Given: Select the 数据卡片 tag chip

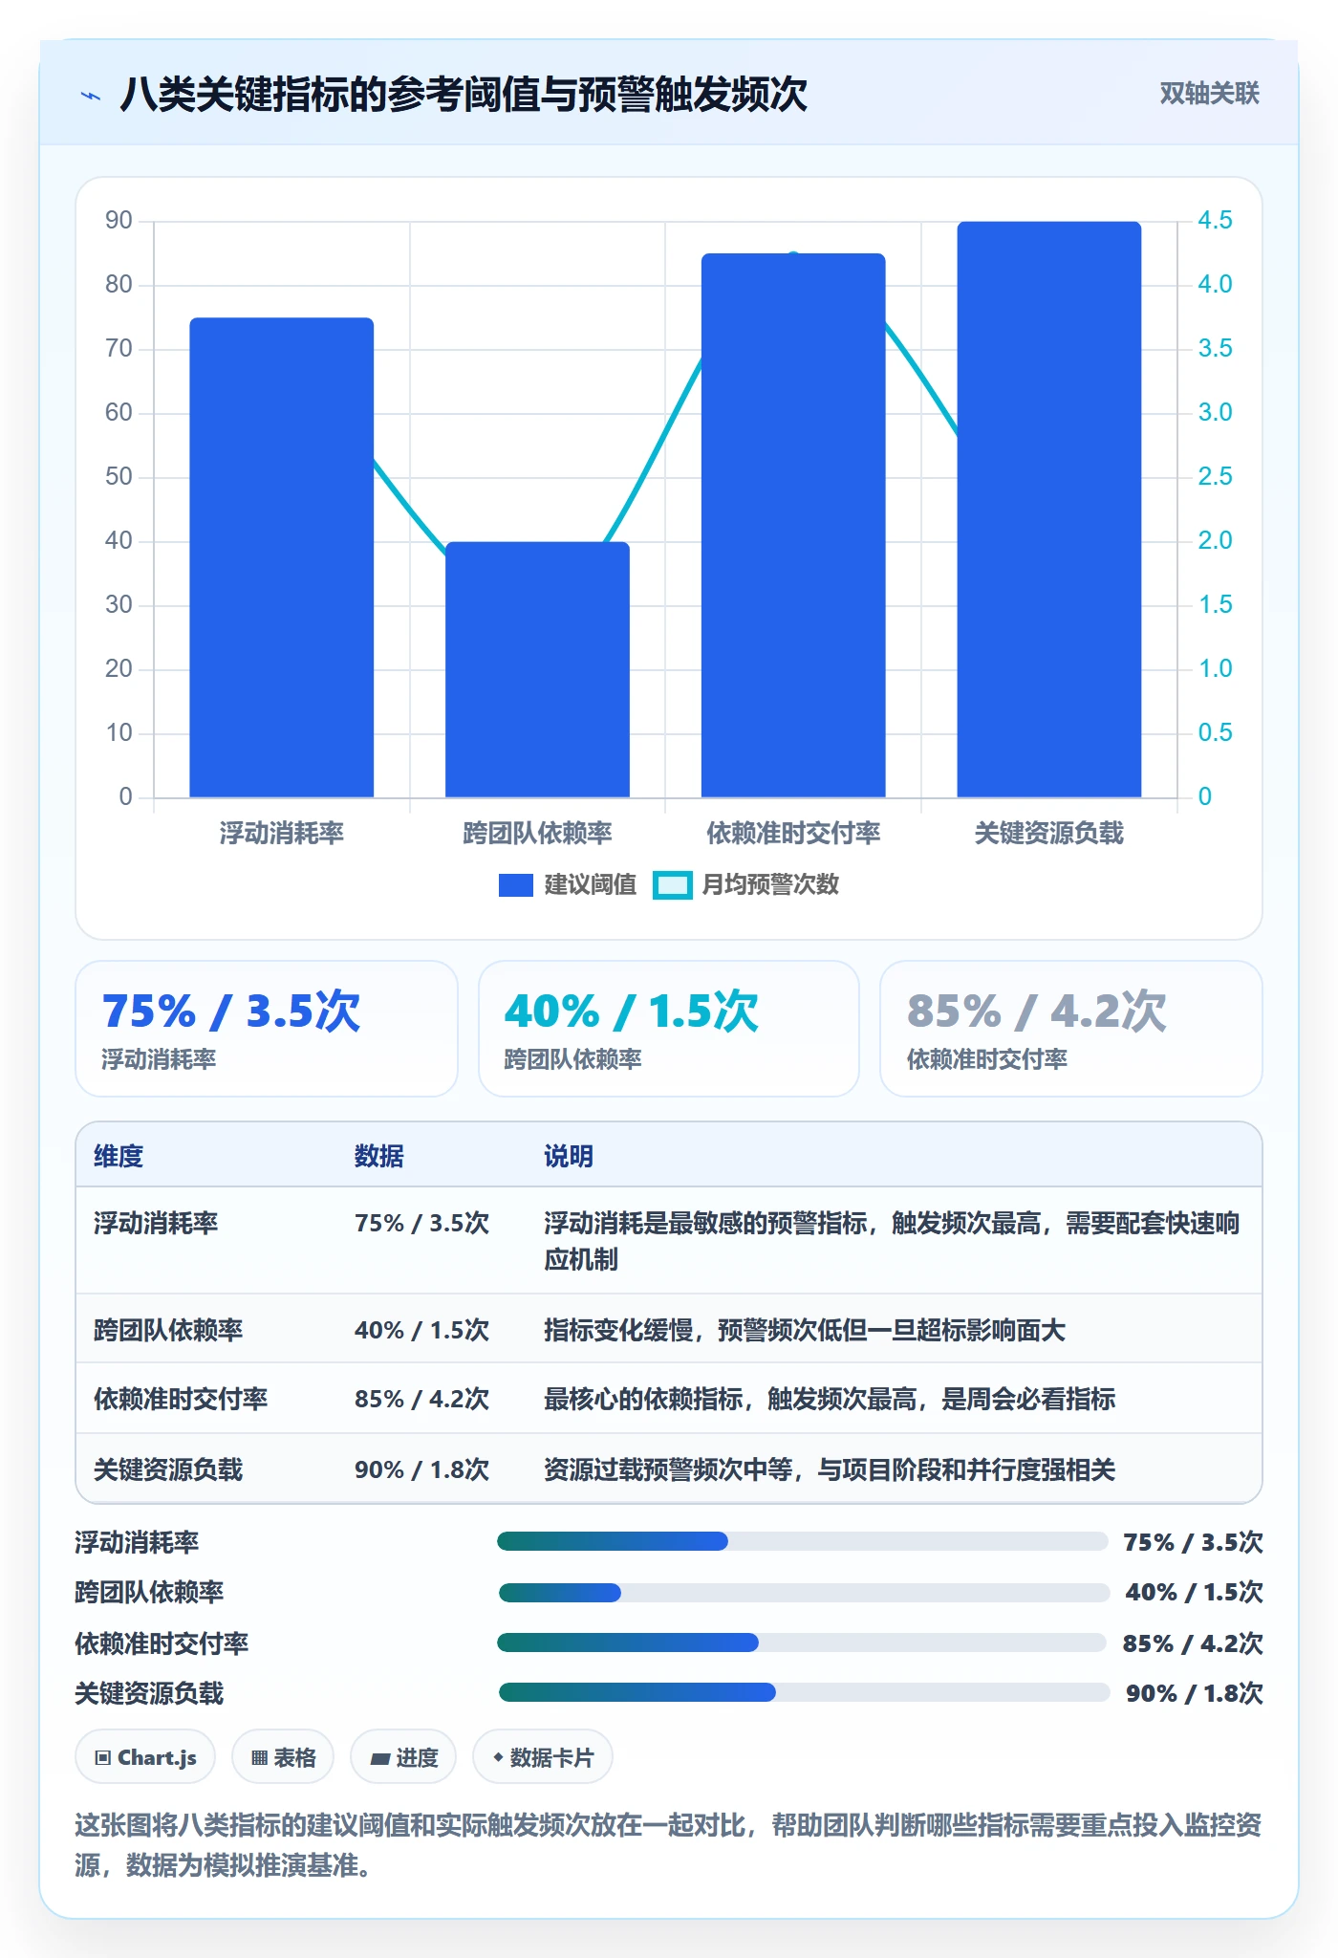Looking at the screenshot, I should pyautogui.click(x=543, y=1757).
